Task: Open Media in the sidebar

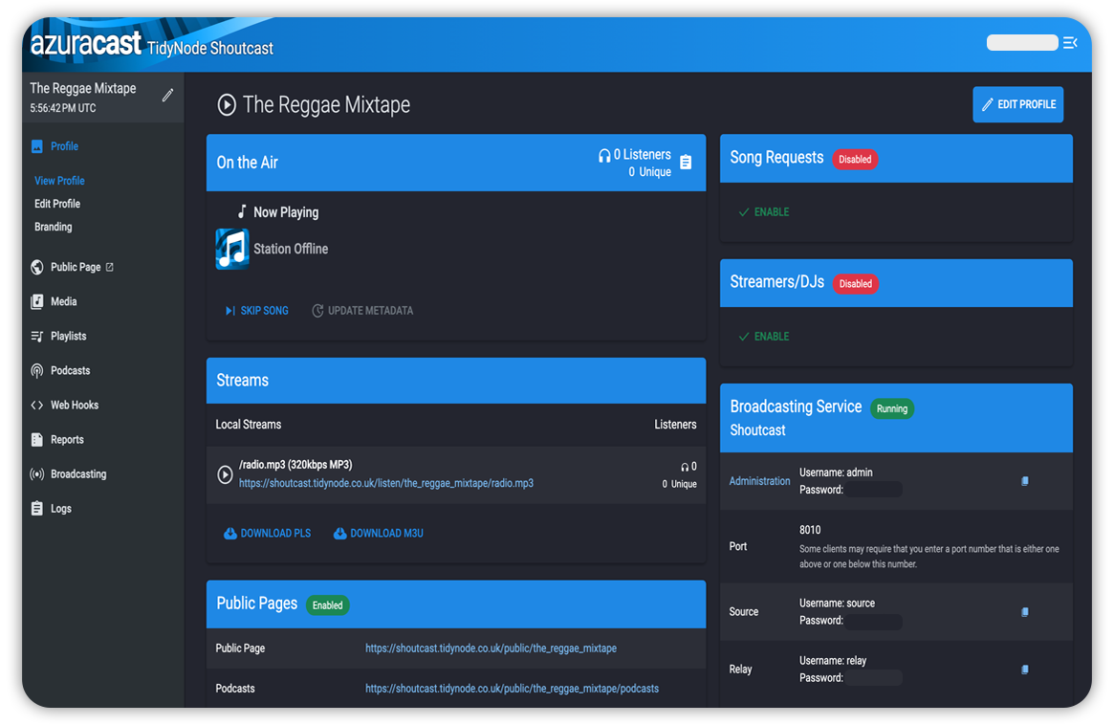Action: coord(63,301)
